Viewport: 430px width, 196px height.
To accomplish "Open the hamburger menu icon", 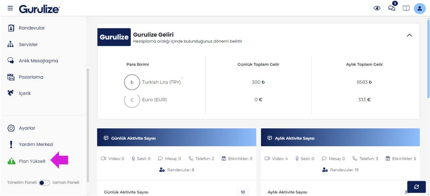I will tap(10, 8).
